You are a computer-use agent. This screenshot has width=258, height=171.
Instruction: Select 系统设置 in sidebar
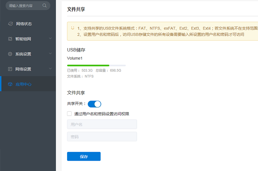click(28, 54)
